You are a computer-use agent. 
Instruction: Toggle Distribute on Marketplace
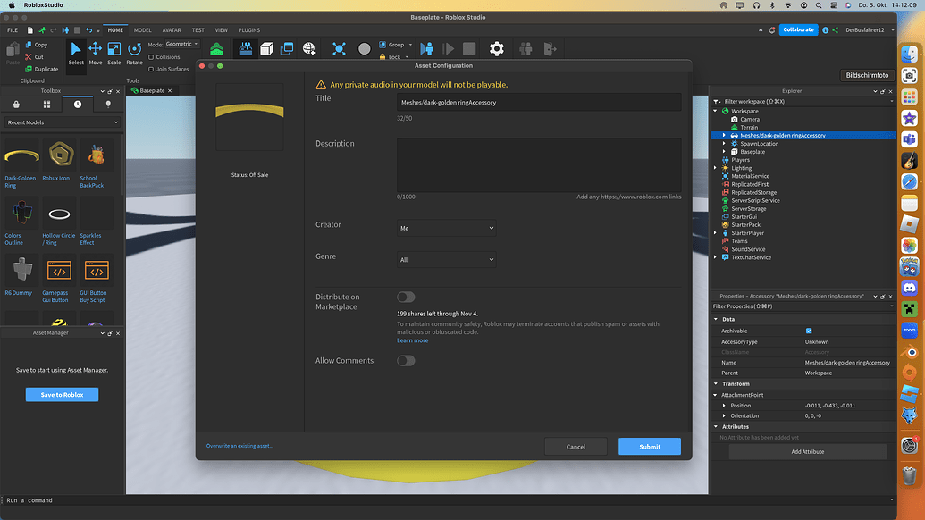pos(406,298)
